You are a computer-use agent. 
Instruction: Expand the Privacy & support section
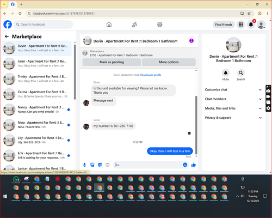[233, 118]
